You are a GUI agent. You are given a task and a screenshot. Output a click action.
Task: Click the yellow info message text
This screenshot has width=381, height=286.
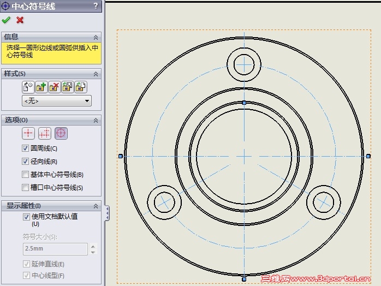(52, 51)
